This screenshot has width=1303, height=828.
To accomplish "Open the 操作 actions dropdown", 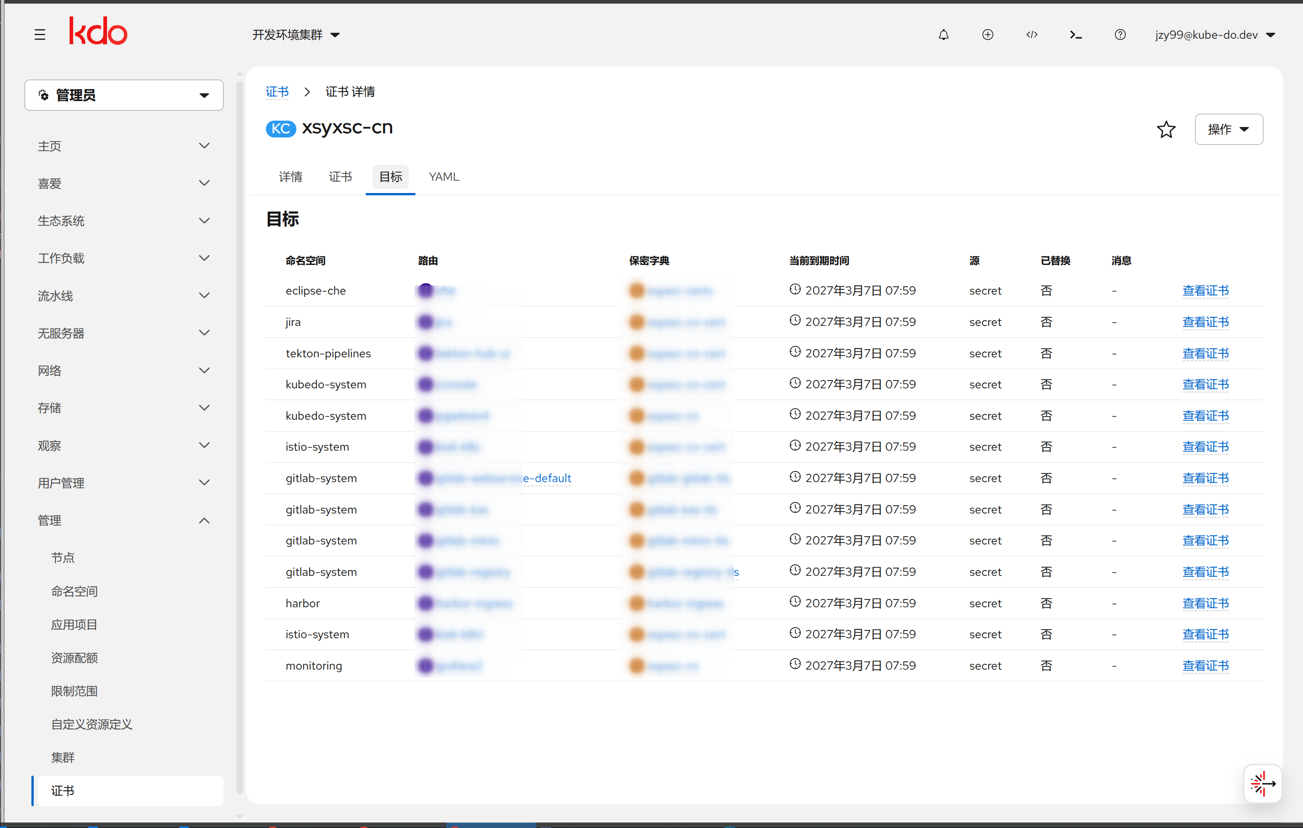I will (1228, 129).
